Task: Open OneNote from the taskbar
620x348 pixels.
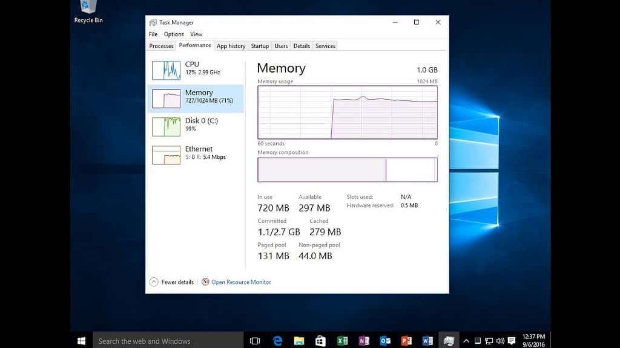Action: (363, 341)
